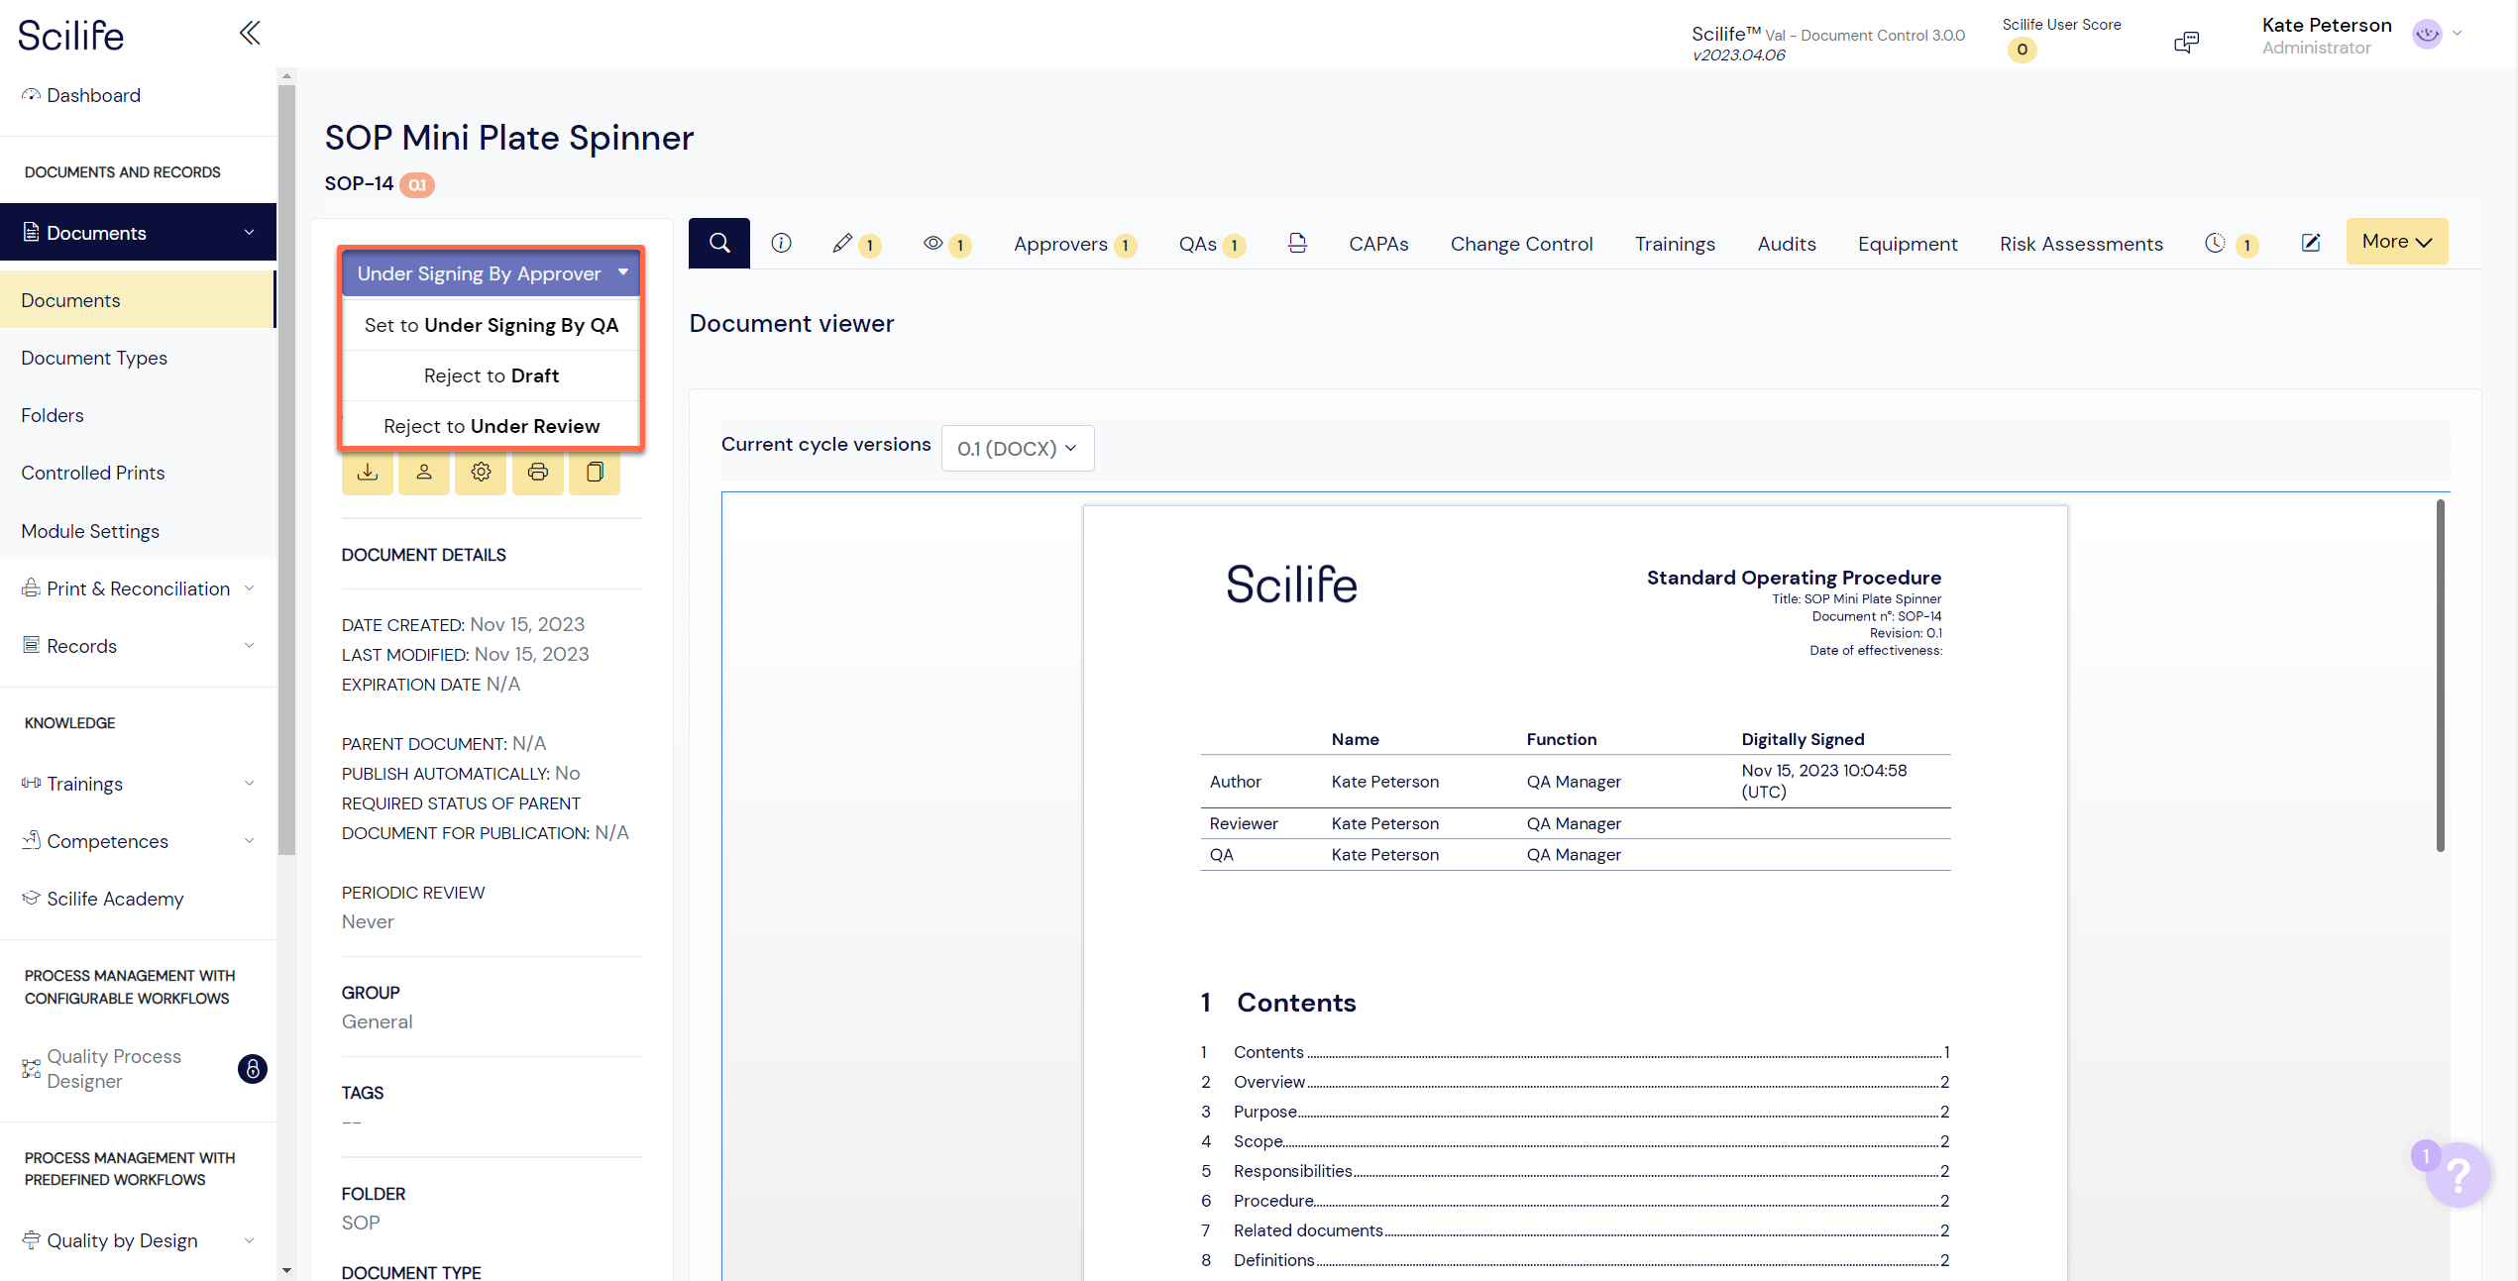Open the printer-document icon tab

tap(1297, 243)
